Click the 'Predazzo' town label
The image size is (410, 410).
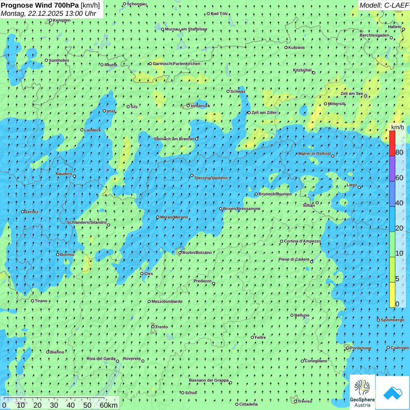(202, 281)
